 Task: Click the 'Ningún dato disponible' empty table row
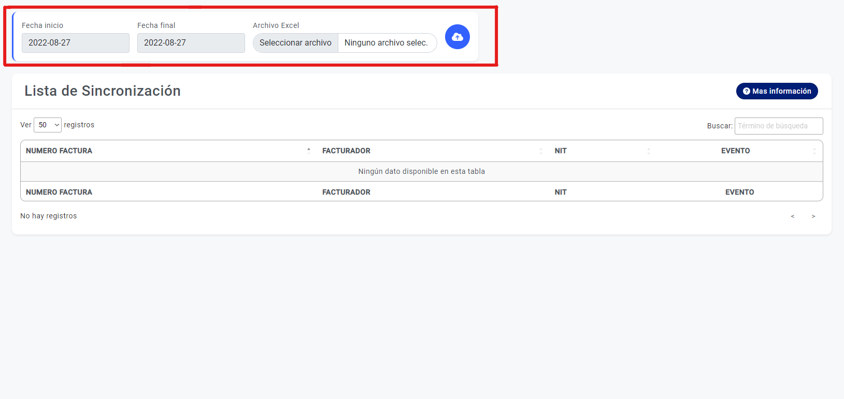(421, 171)
